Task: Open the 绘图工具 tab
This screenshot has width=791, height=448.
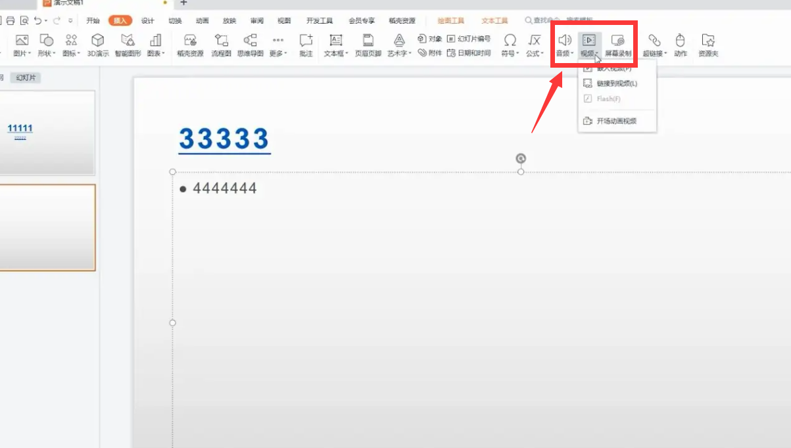Action: (x=450, y=21)
